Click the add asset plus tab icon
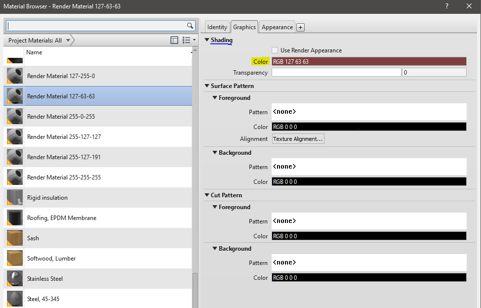This screenshot has height=308, width=481. (301, 27)
